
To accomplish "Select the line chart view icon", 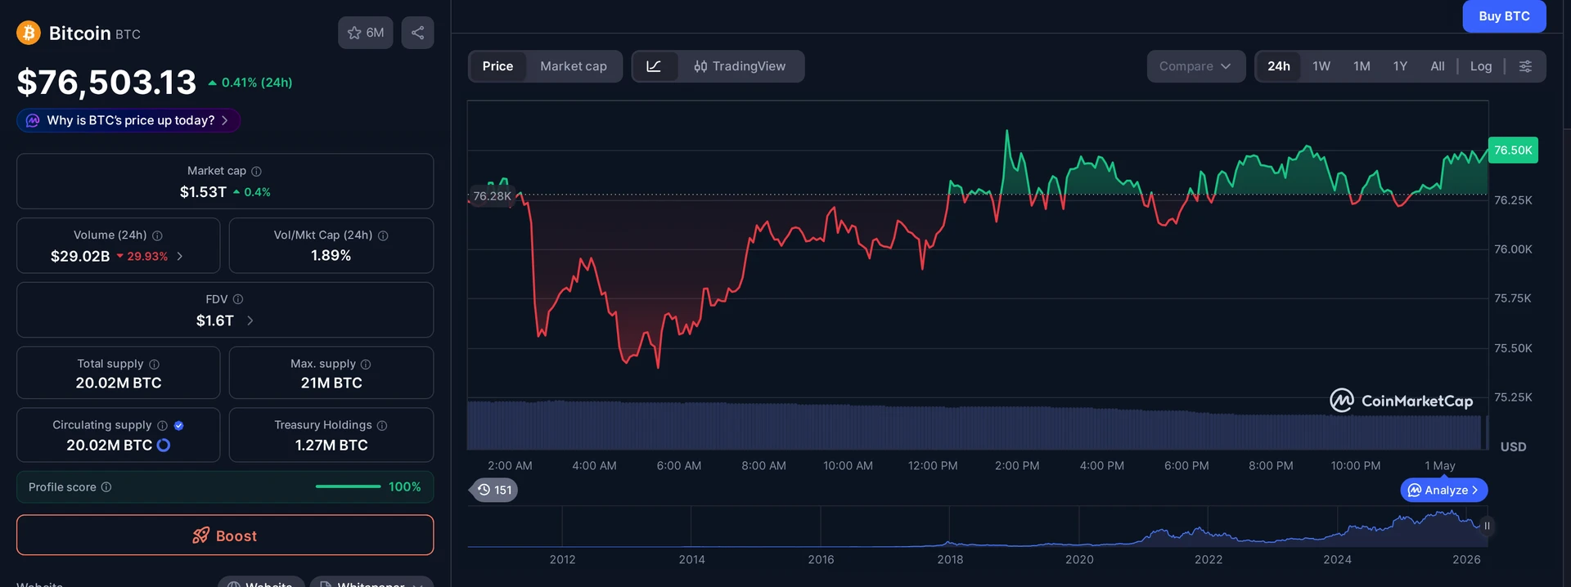I will 654,66.
